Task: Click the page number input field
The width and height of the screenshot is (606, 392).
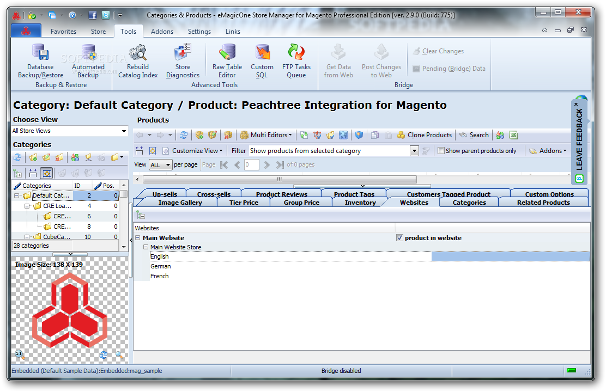Action: tap(251, 165)
